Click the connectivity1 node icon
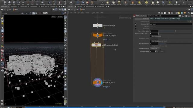Viewport: 193px width, 108px height. point(98,25)
